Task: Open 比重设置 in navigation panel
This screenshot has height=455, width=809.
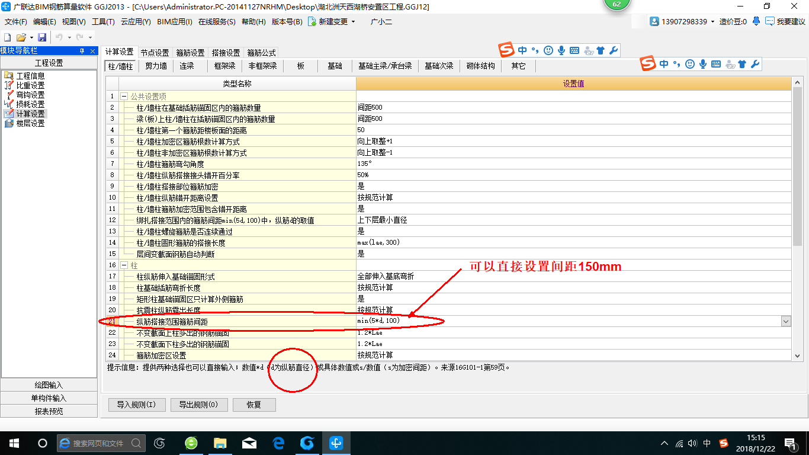Action: pyautogui.click(x=30, y=85)
